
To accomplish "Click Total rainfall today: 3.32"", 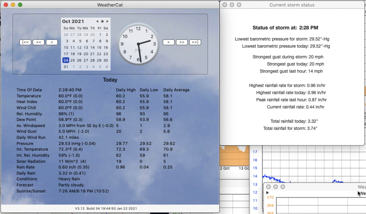I will (294, 121).
